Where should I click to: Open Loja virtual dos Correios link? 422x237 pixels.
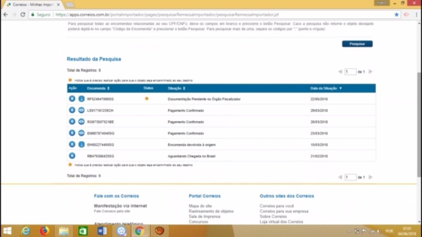[281, 222]
